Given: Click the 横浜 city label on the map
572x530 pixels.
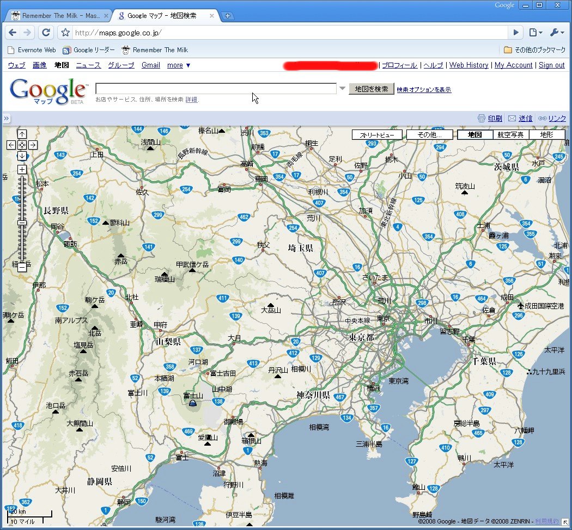Looking at the screenshot, I should (x=373, y=388).
